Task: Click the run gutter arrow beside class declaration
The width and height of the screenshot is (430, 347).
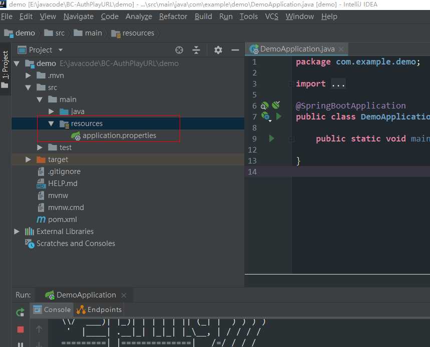Action: tap(279, 116)
